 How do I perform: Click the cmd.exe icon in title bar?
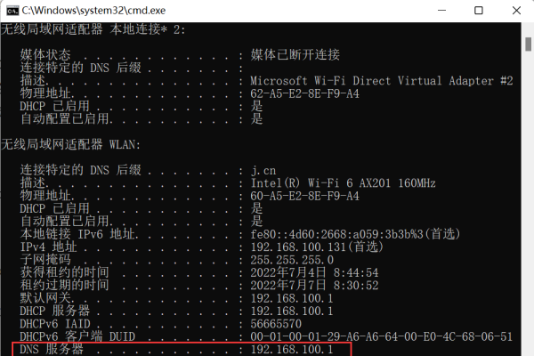[x=11, y=10]
